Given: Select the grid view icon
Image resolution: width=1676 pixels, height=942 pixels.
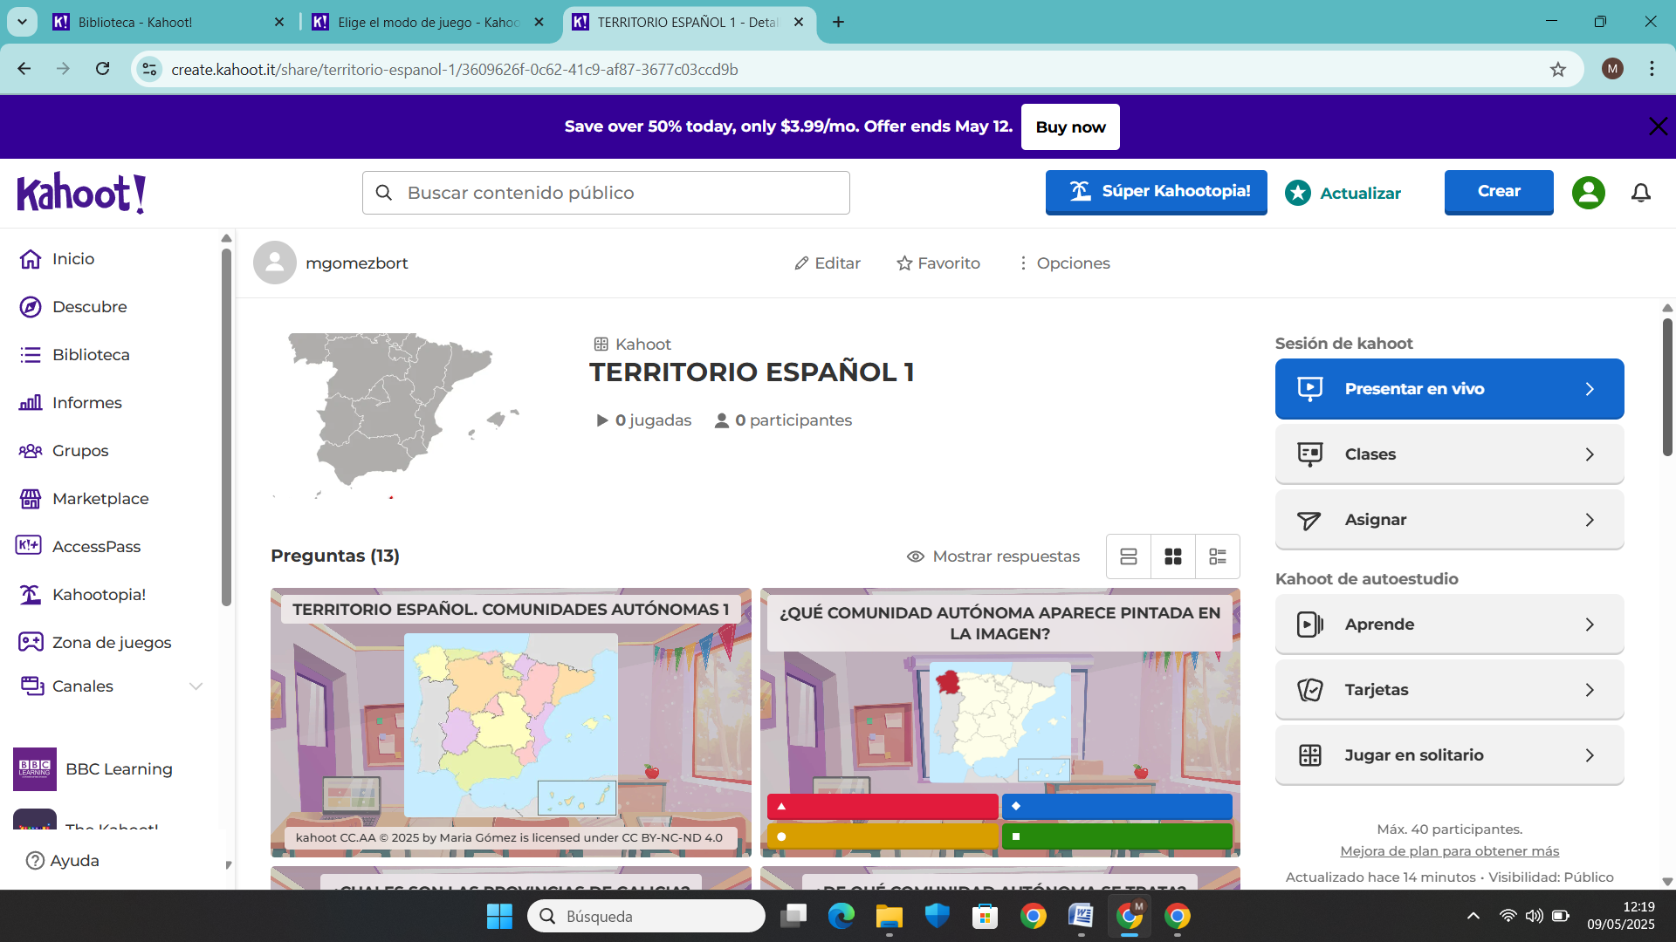Looking at the screenshot, I should tap(1173, 556).
